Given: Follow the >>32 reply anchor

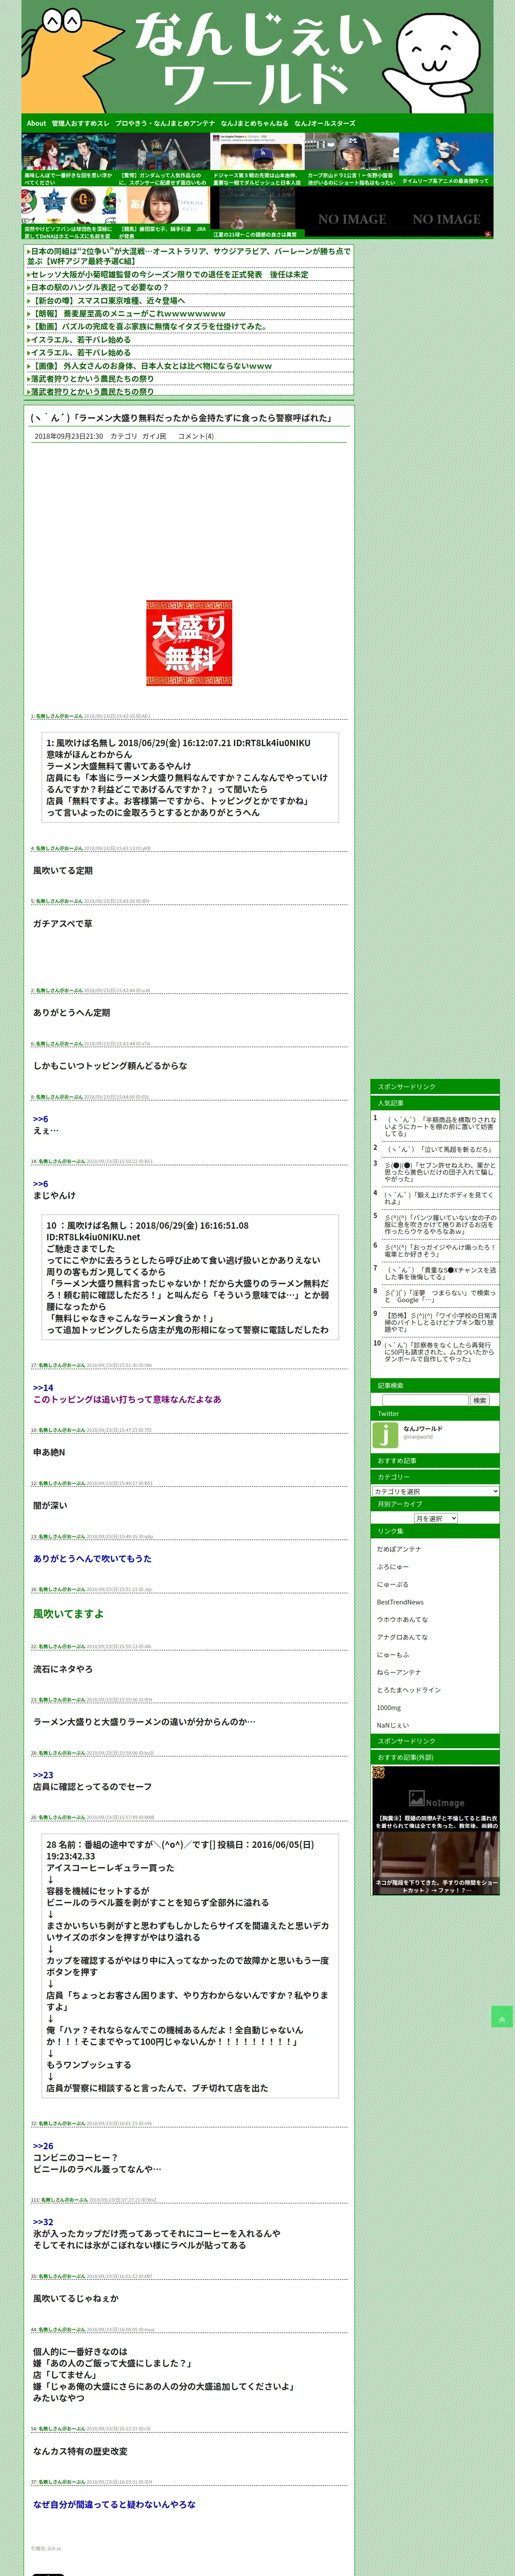Looking at the screenshot, I should 43,2222.
